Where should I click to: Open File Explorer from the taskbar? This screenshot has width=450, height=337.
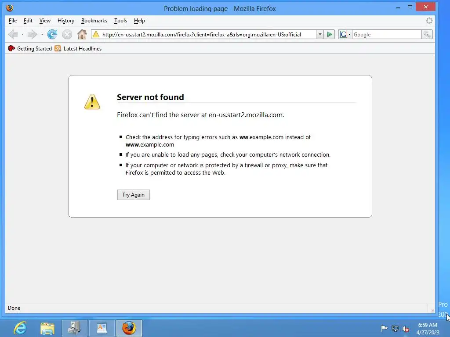47,328
